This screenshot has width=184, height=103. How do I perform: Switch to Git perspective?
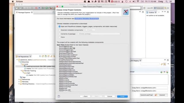[x=167, y=8]
